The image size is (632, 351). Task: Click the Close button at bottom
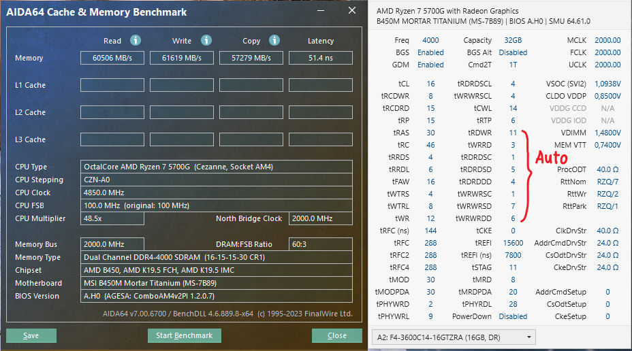point(337,336)
